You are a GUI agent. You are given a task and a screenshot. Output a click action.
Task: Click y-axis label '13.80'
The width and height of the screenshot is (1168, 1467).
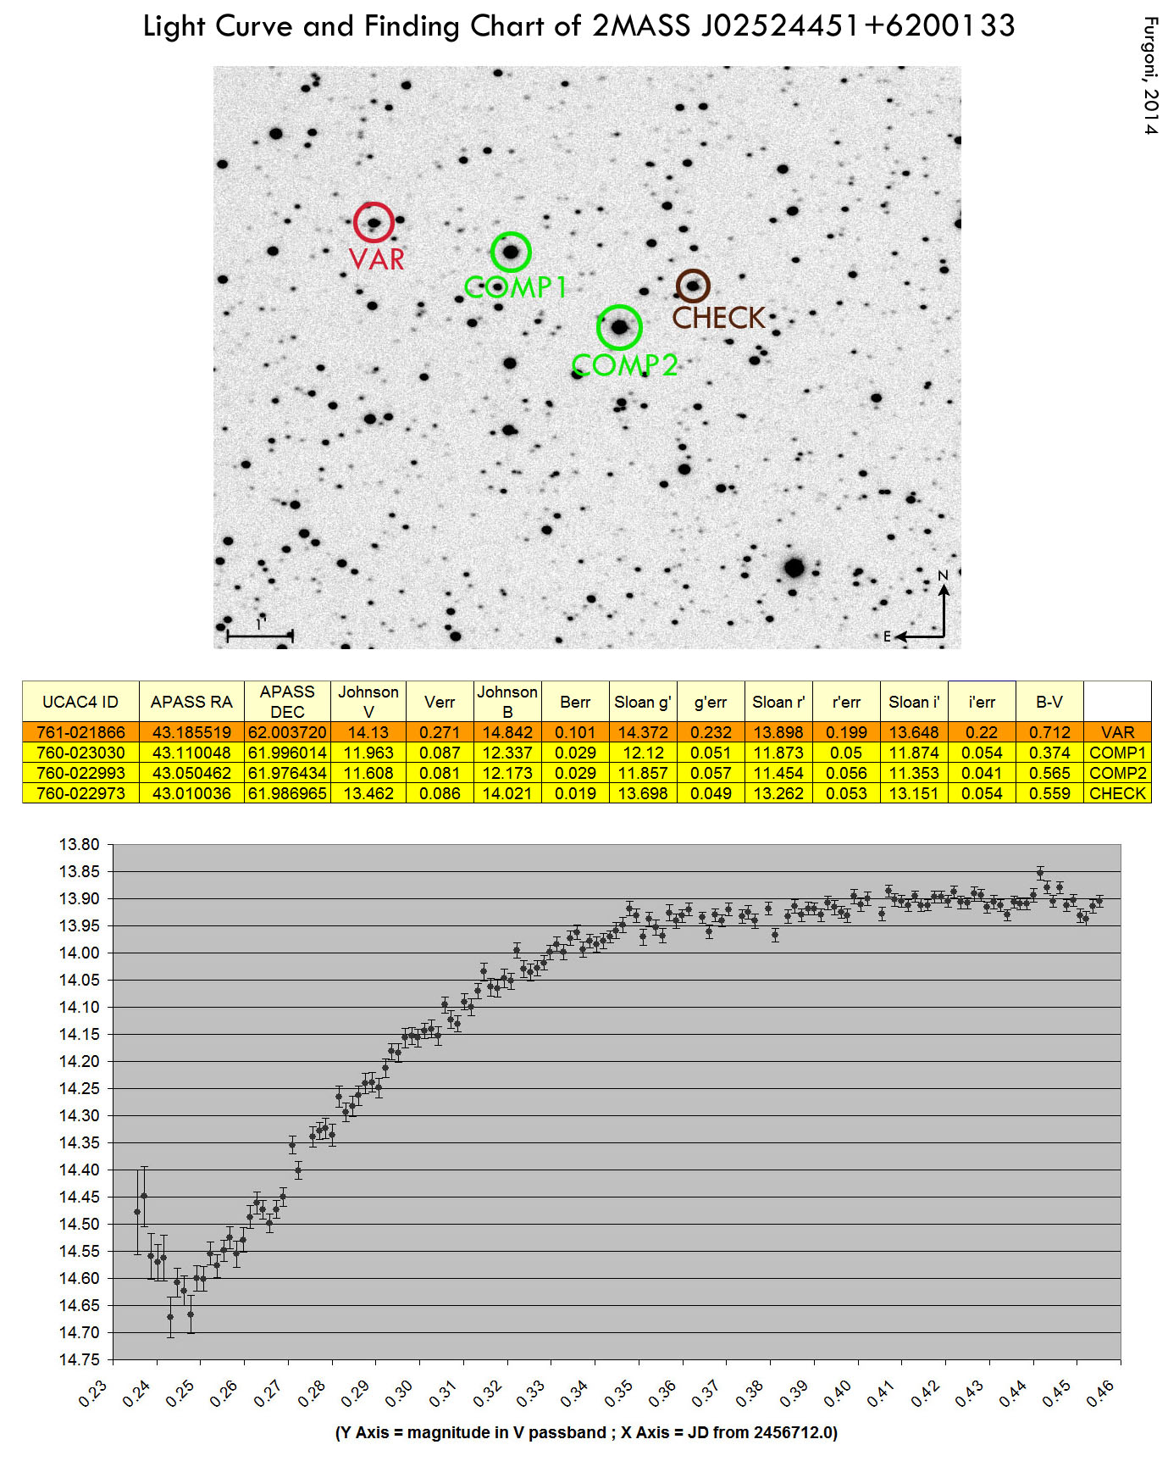[79, 844]
